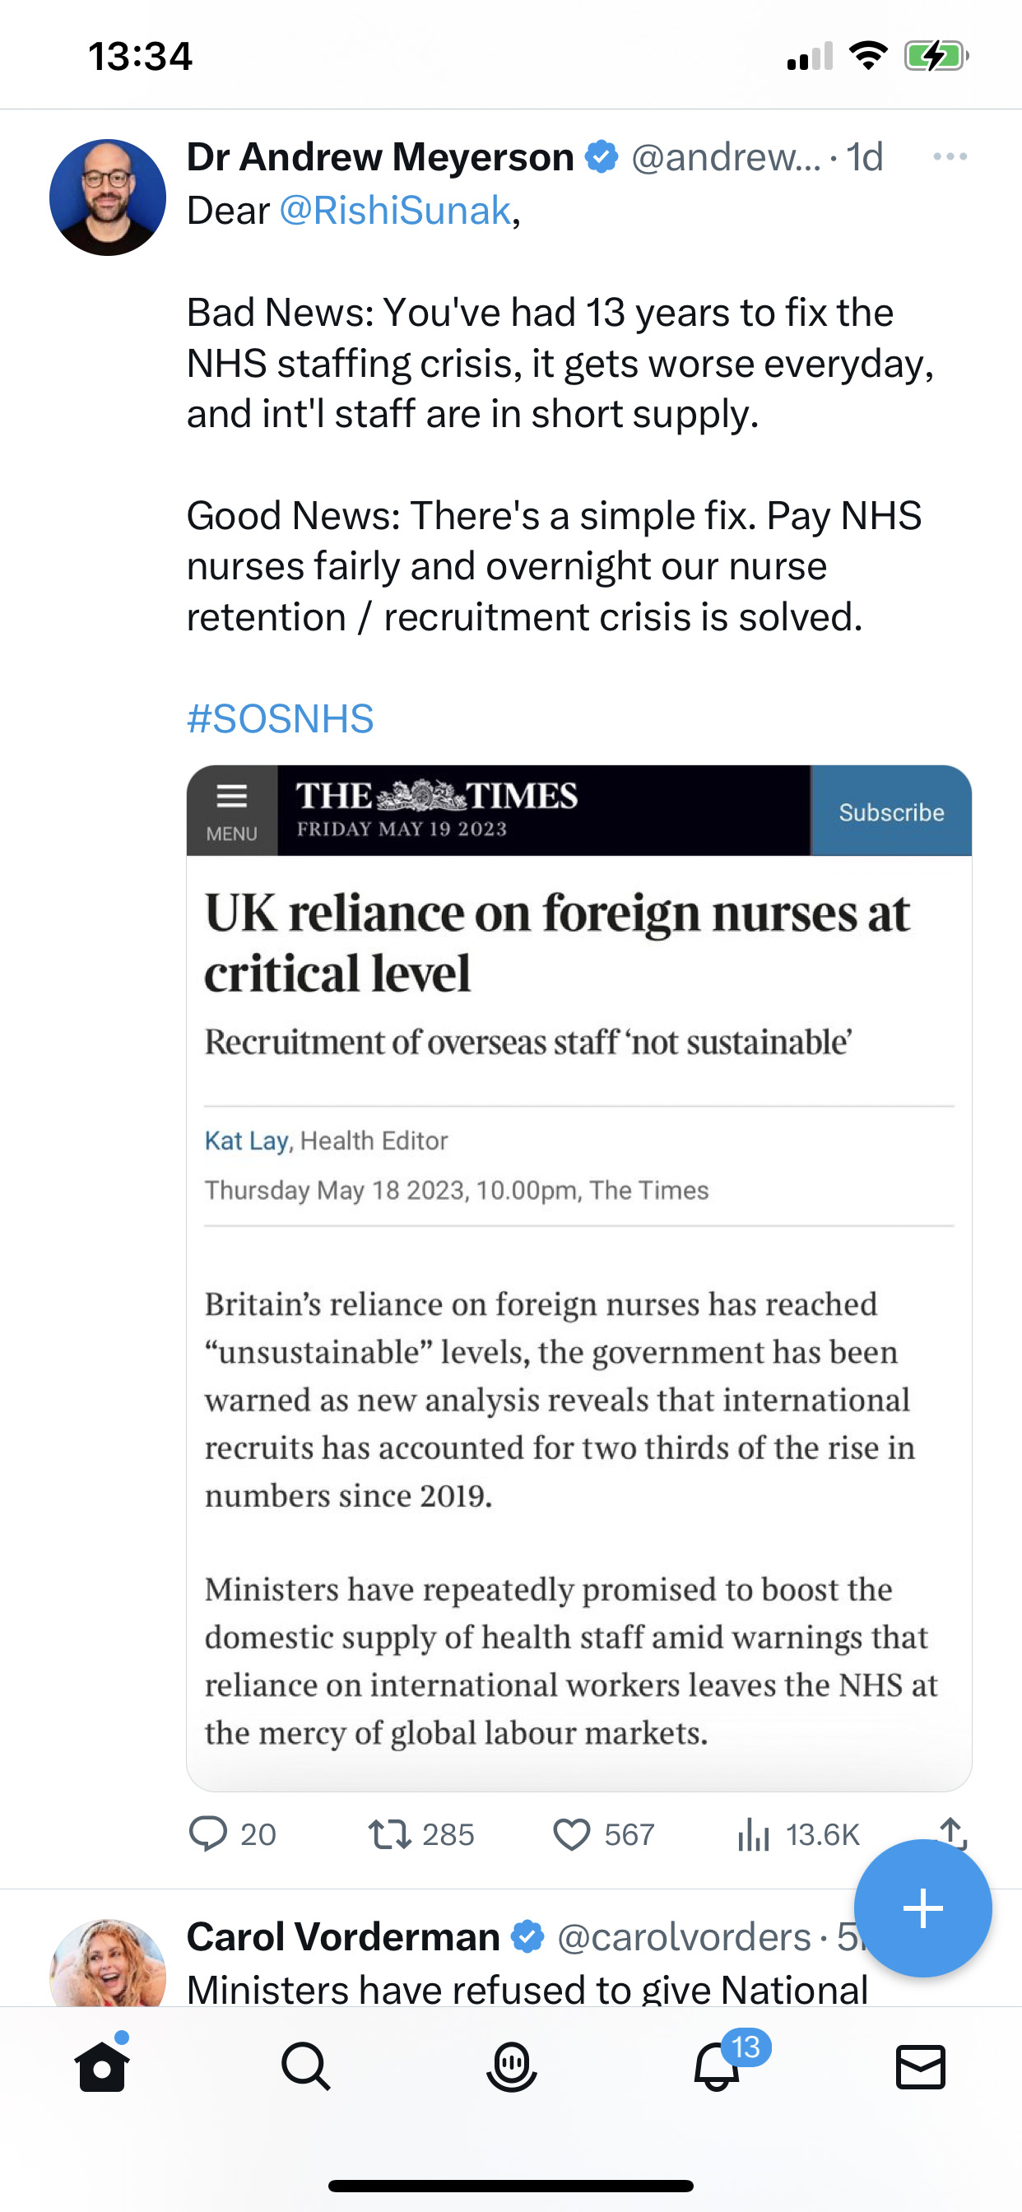The height and width of the screenshot is (2212, 1022).
Task: Open reply on Andrew Meyerson's tweet
Action: (x=209, y=1834)
